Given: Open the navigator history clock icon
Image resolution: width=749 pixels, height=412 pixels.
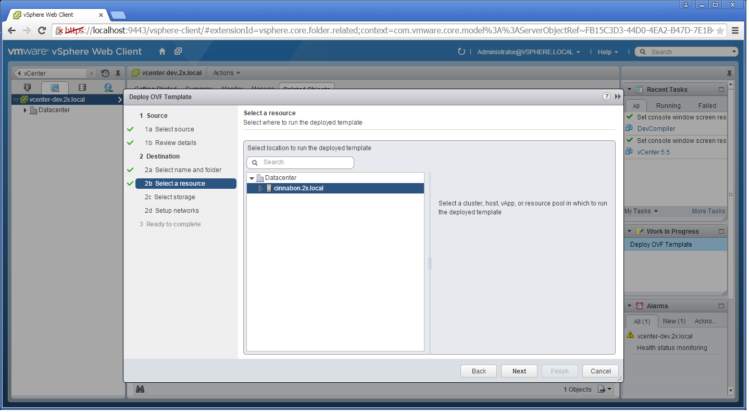Looking at the screenshot, I should coord(105,74).
